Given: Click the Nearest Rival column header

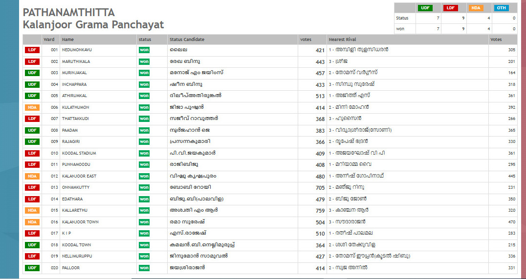Looking at the screenshot, I should [342, 39].
